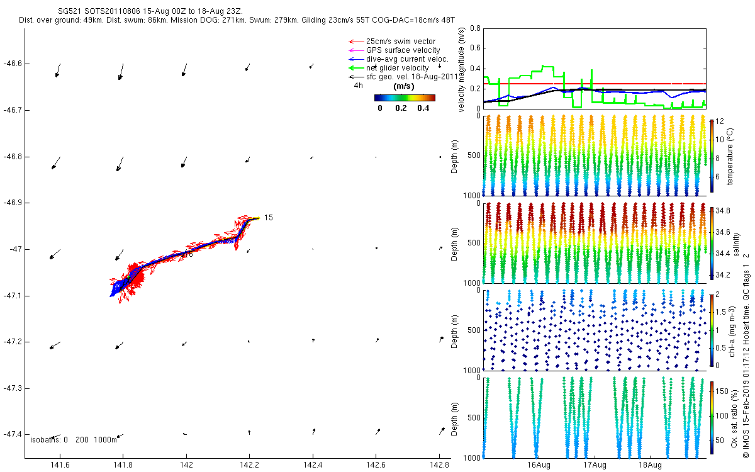Click the 12 tick on the temperature colorbar
The height and width of the screenshot is (472, 755).
[x=720, y=121]
